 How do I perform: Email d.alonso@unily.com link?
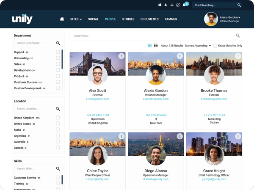(156, 179)
